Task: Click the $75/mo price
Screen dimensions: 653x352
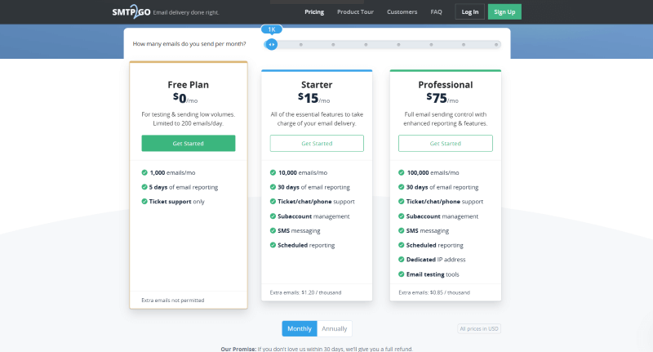Action: [442, 98]
